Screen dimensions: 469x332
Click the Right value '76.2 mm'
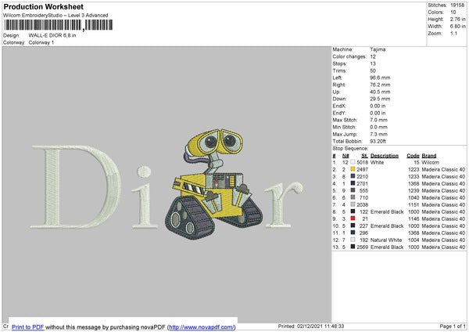click(x=380, y=85)
